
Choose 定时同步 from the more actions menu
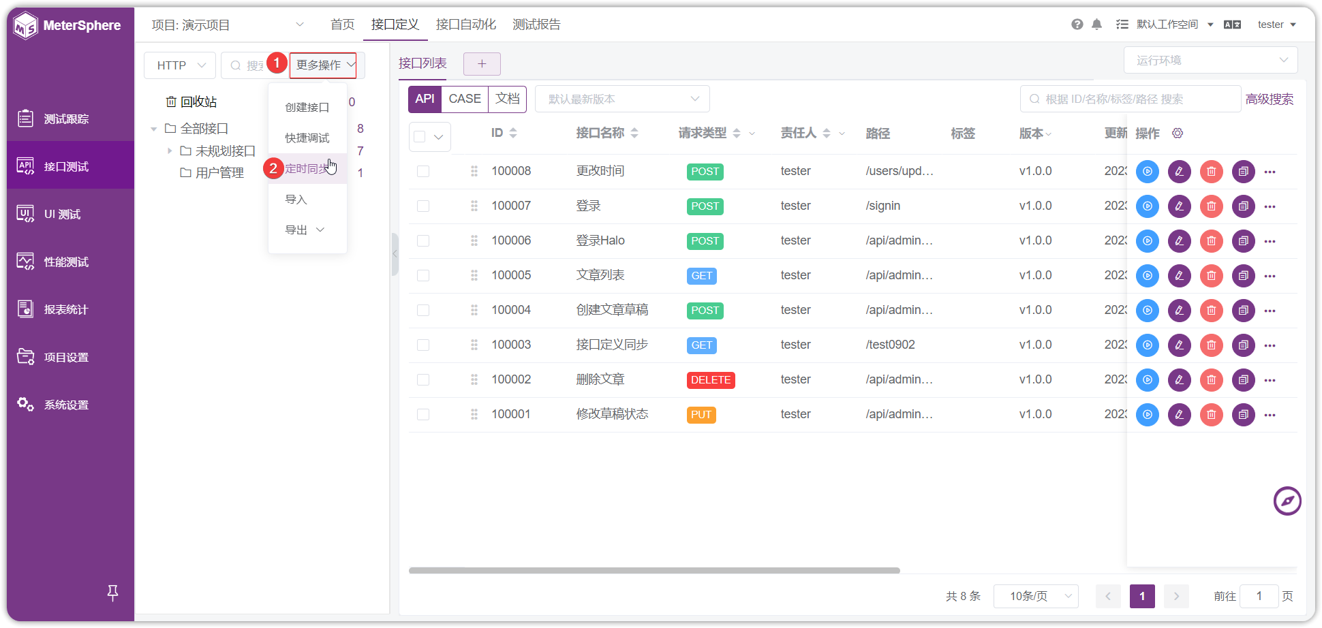tap(308, 169)
